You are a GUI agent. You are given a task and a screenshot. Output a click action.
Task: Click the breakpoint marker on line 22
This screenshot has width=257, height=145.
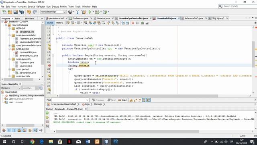[x=49, y=65]
